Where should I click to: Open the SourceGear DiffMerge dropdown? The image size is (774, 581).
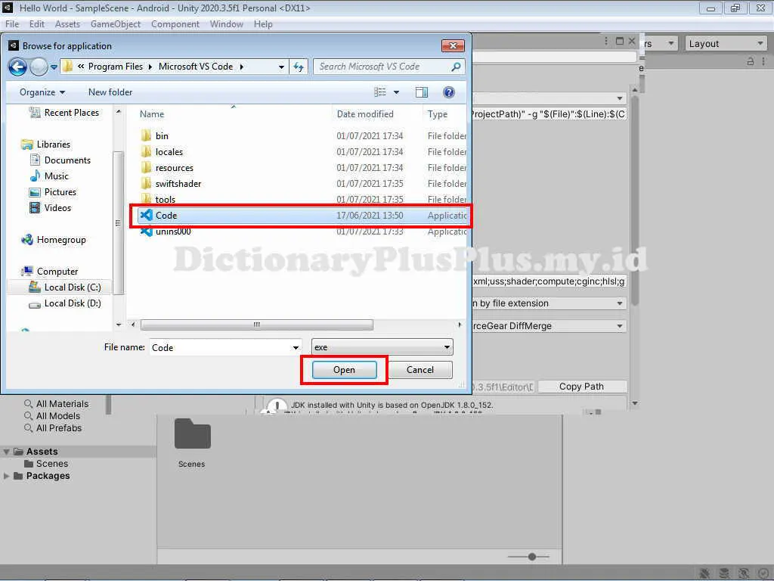(x=549, y=326)
